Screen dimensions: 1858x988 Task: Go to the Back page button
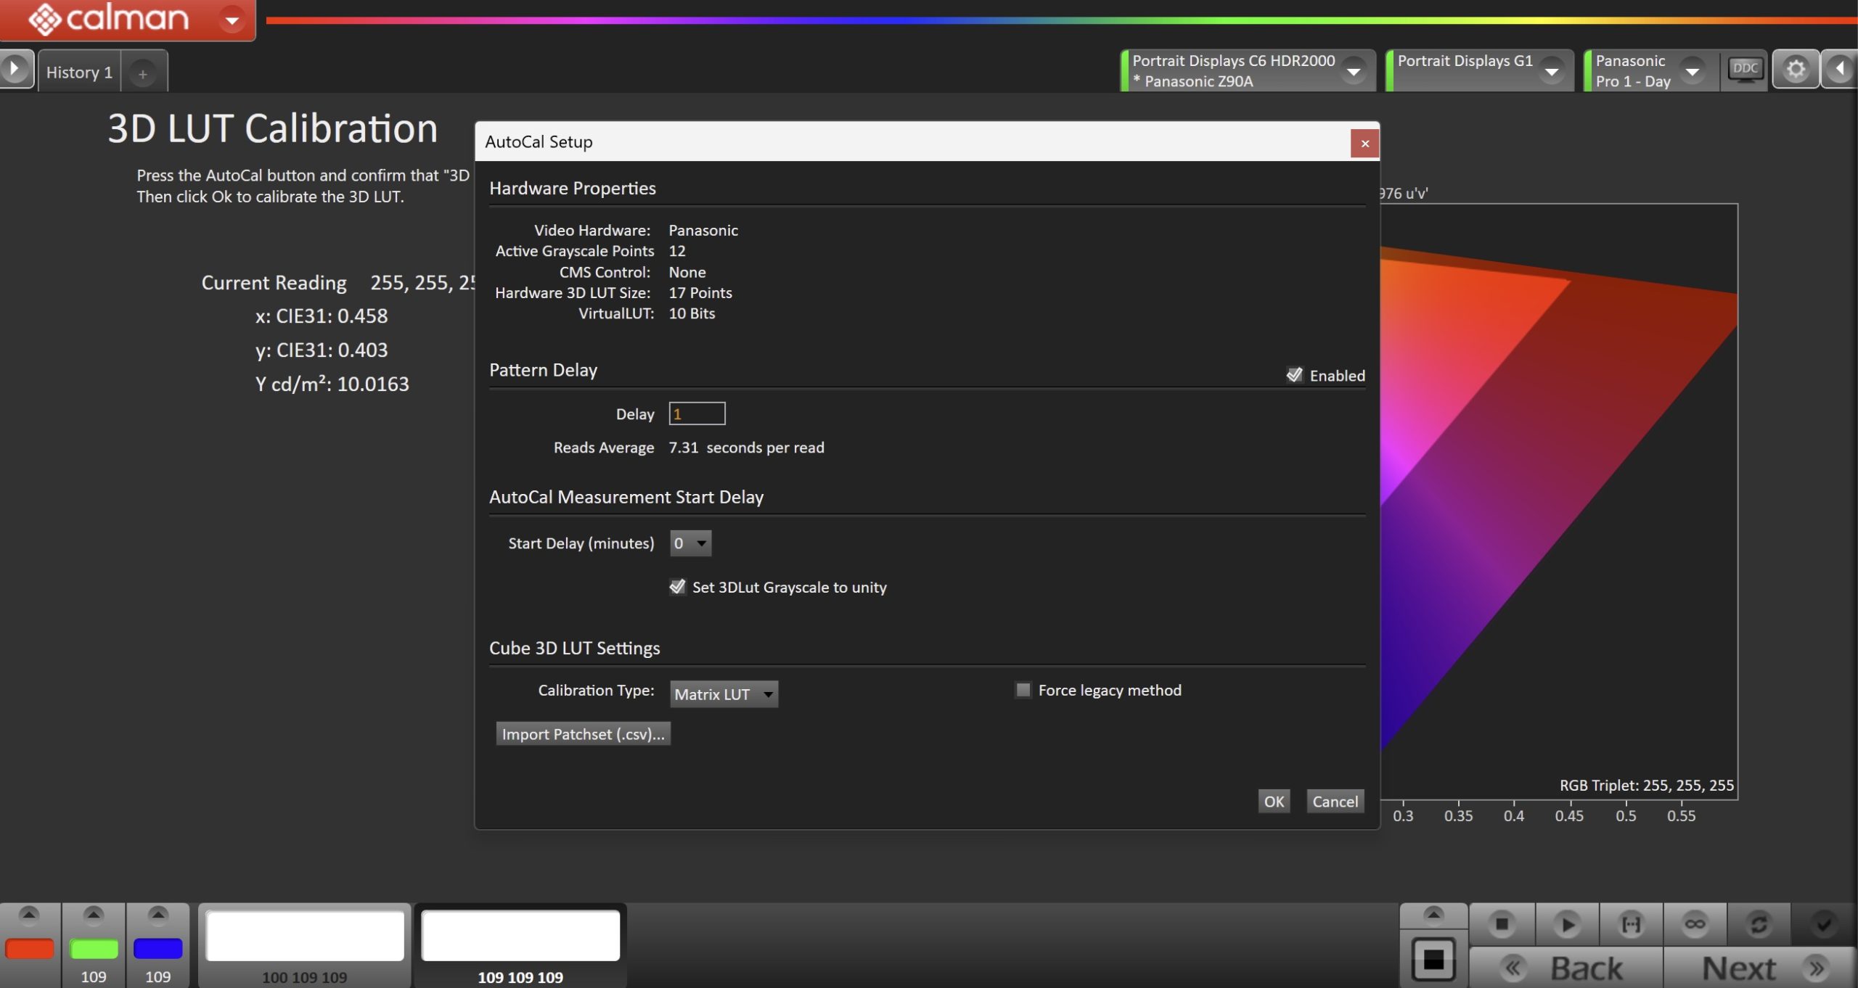(x=1566, y=968)
